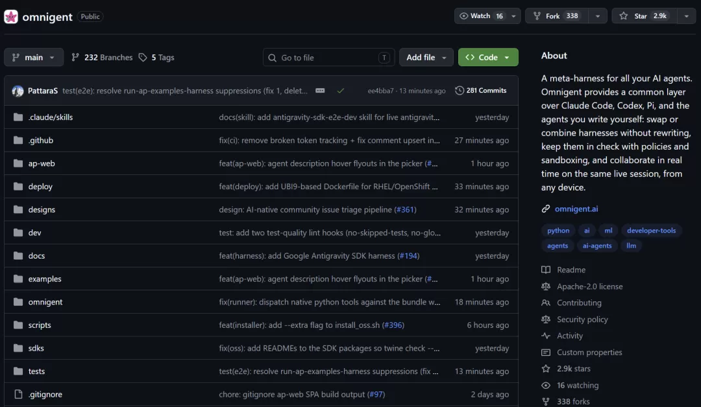Image resolution: width=701 pixels, height=407 pixels.
Task: Click the ap-web folder icon
Action: point(18,163)
